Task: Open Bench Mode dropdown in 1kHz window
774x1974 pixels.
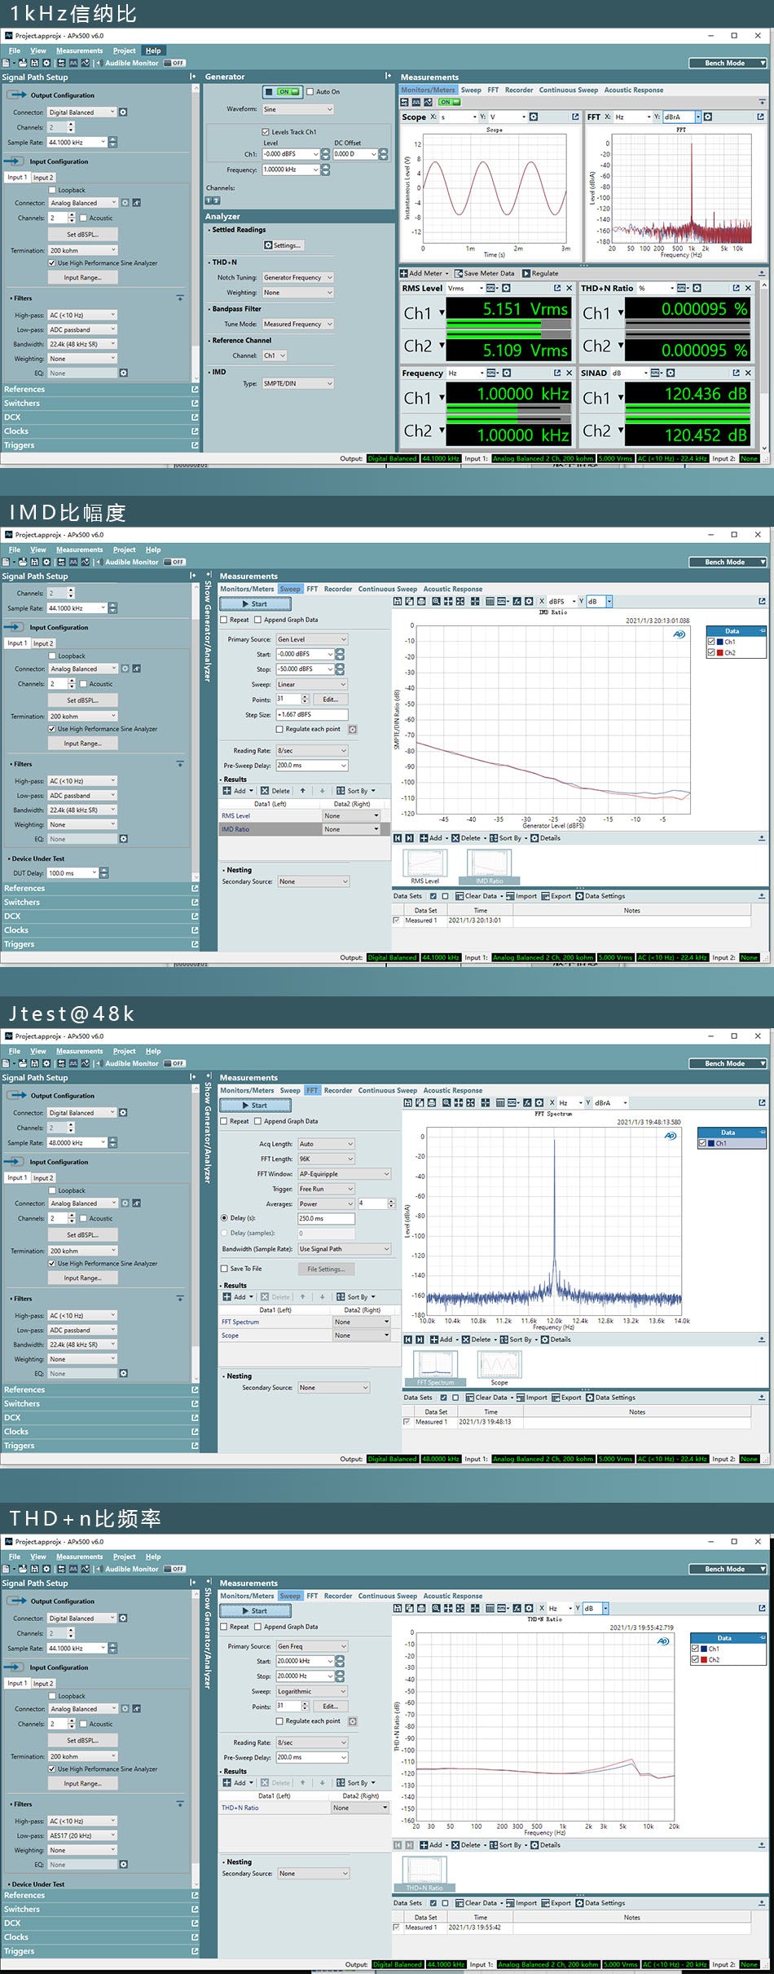Action: point(726,63)
